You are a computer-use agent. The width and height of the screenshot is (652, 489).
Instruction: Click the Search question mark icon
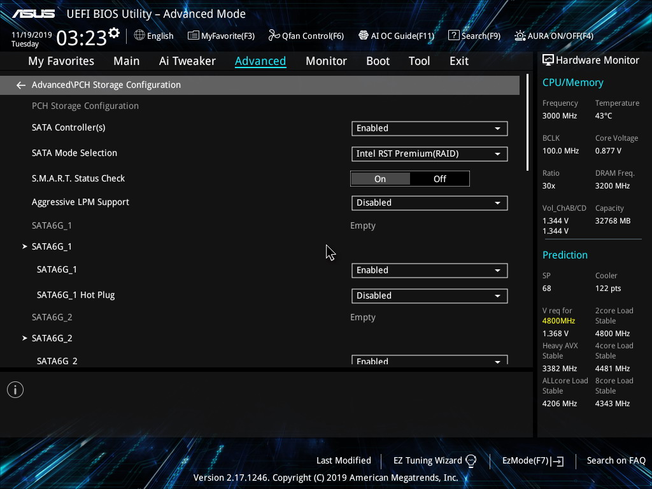453,36
